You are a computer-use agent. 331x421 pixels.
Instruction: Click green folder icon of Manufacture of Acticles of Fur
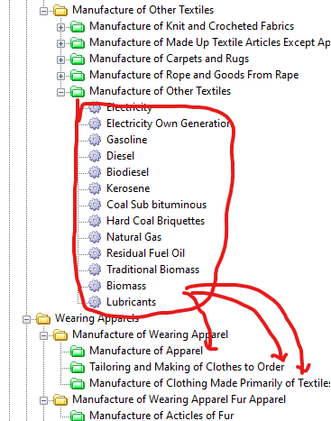(x=78, y=416)
